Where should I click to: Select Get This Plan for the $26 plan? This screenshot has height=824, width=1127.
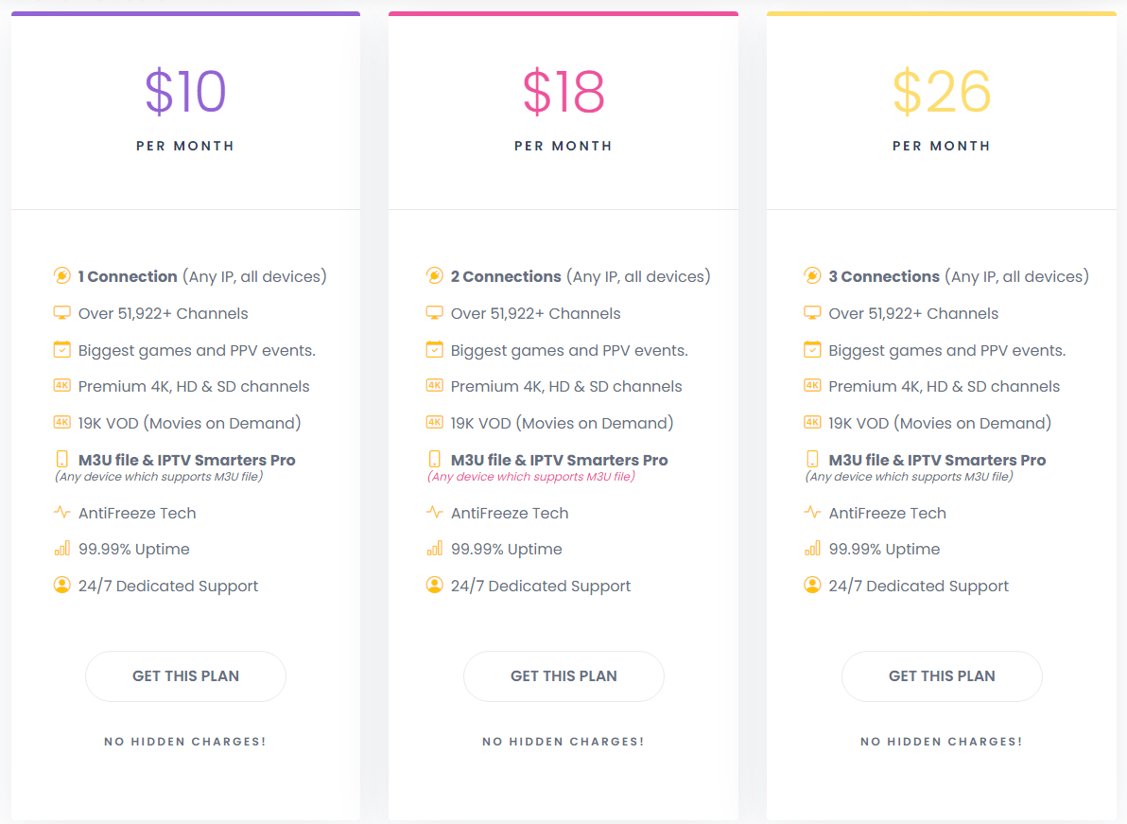(942, 676)
